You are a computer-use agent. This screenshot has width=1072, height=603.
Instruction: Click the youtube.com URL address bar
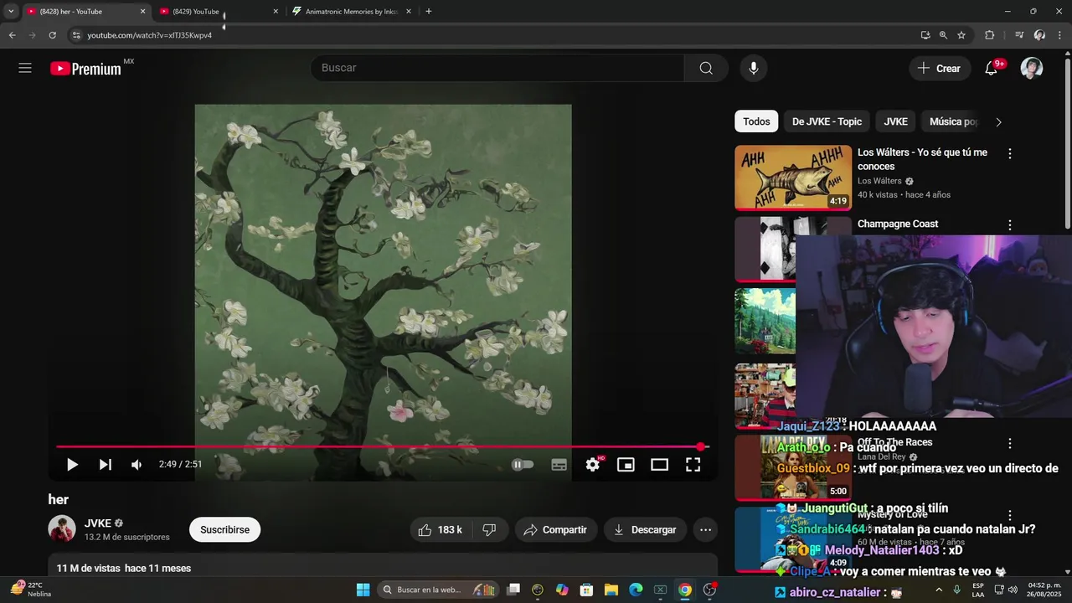coord(494,35)
